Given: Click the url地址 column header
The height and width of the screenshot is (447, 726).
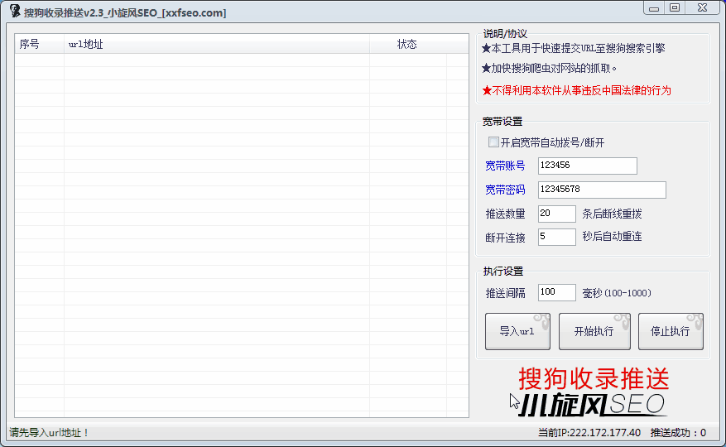Looking at the screenshot, I should 217,44.
